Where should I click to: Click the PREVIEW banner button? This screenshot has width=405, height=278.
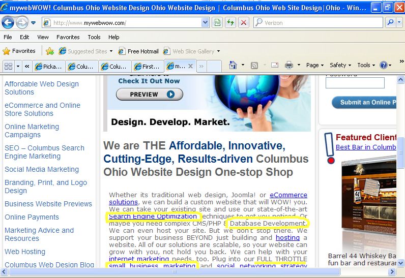pyautogui.click(x=150, y=95)
